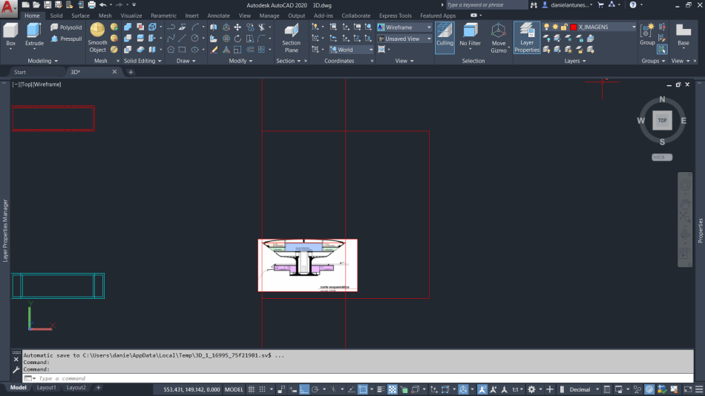The height and width of the screenshot is (396, 705).
Task: Expand the Layers panel
Action: pyautogui.click(x=575, y=61)
